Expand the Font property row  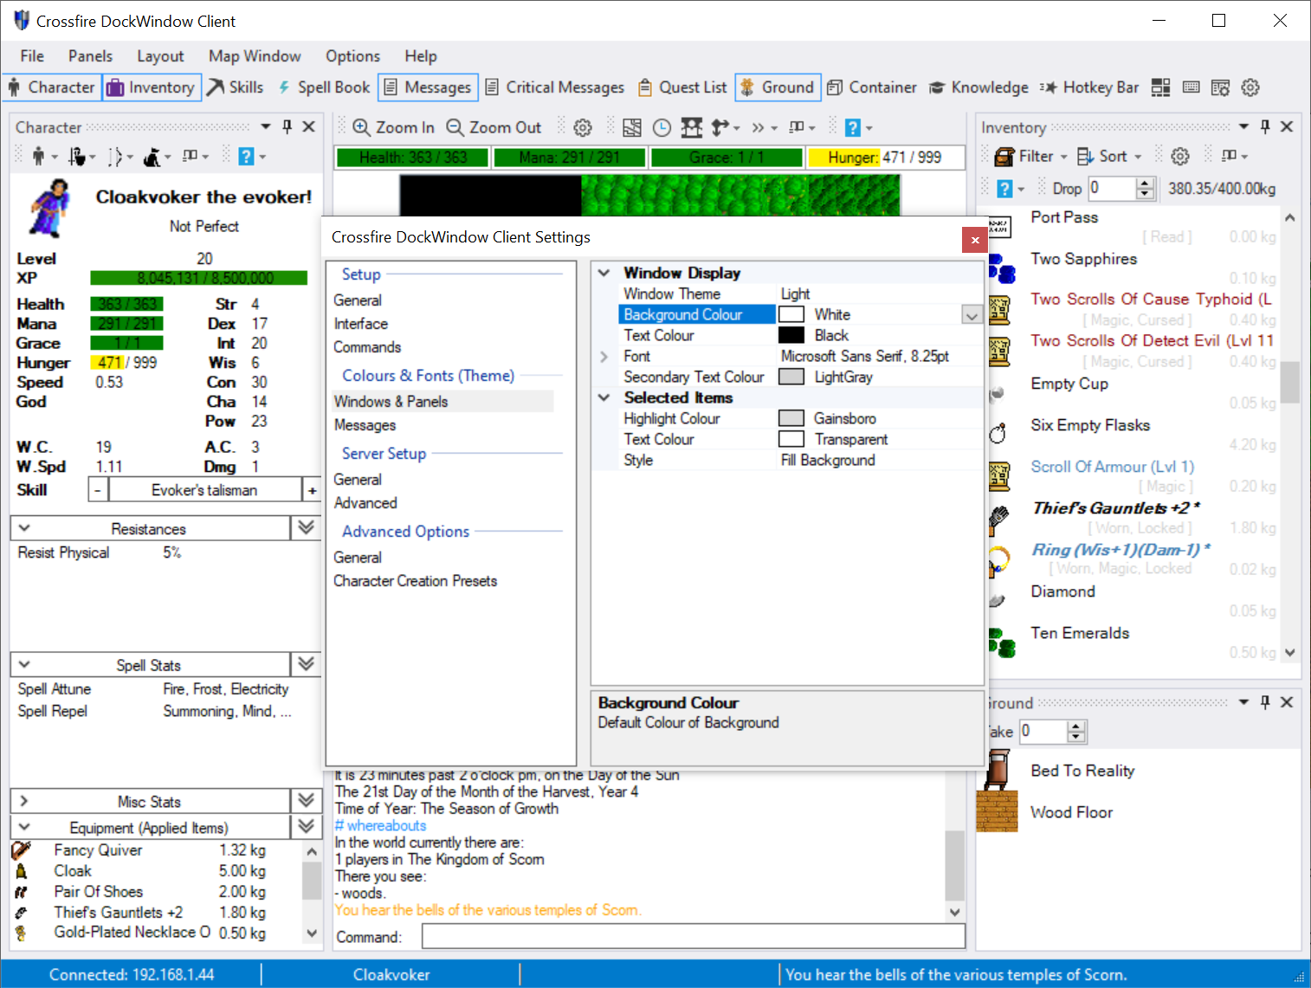[604, 356]
